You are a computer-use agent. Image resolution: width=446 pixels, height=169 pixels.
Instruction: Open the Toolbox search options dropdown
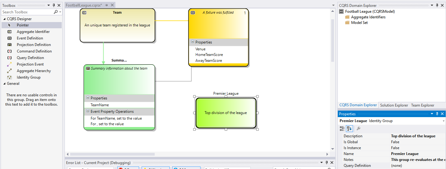[x=60, y=12]
